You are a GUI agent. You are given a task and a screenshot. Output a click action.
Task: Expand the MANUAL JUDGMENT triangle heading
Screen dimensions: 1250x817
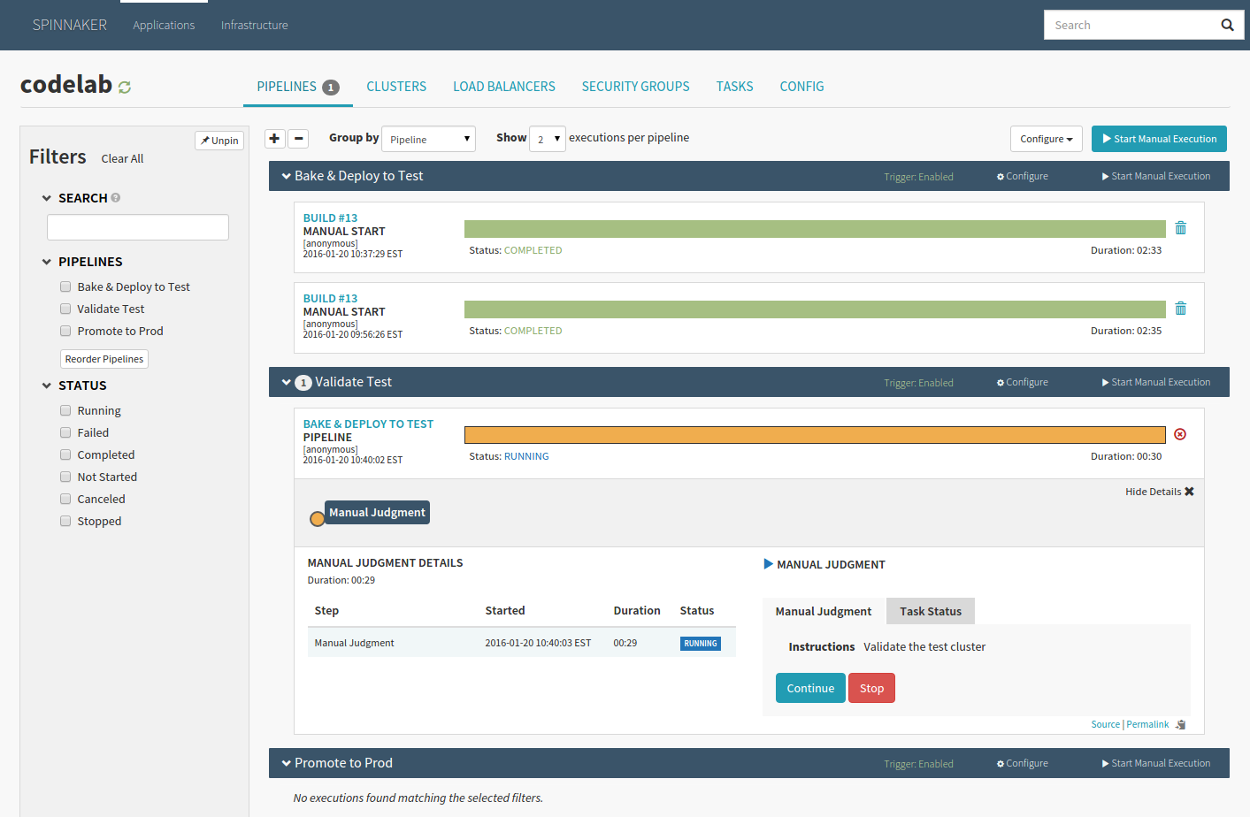pyautogui.click(x=769, y=564)
